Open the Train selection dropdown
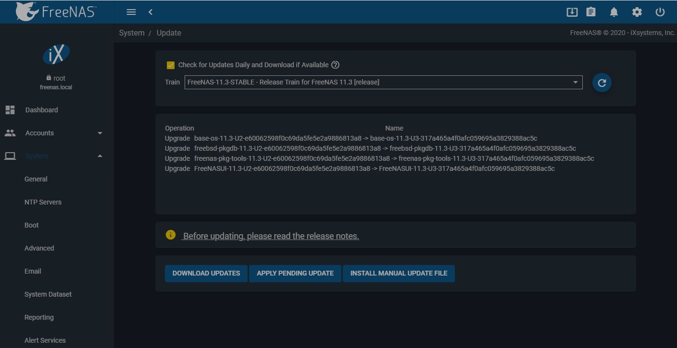Screen dimensions: 677x348 [383, 82]
